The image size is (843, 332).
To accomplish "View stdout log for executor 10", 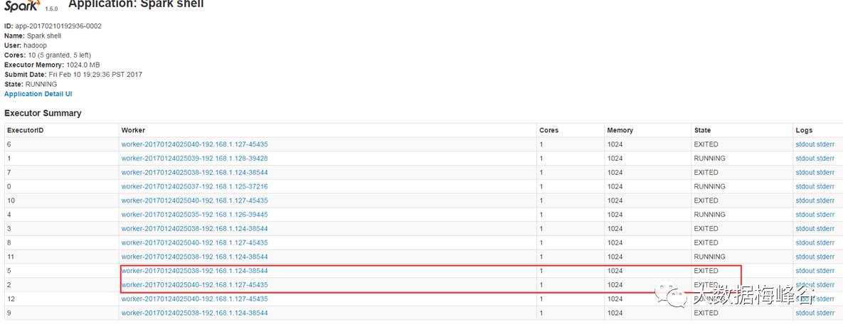I will point(805,200).
